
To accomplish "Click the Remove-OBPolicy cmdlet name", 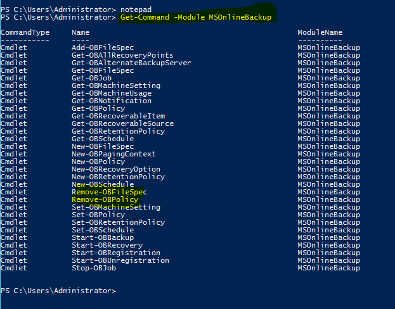I will (x=105, y=199).
